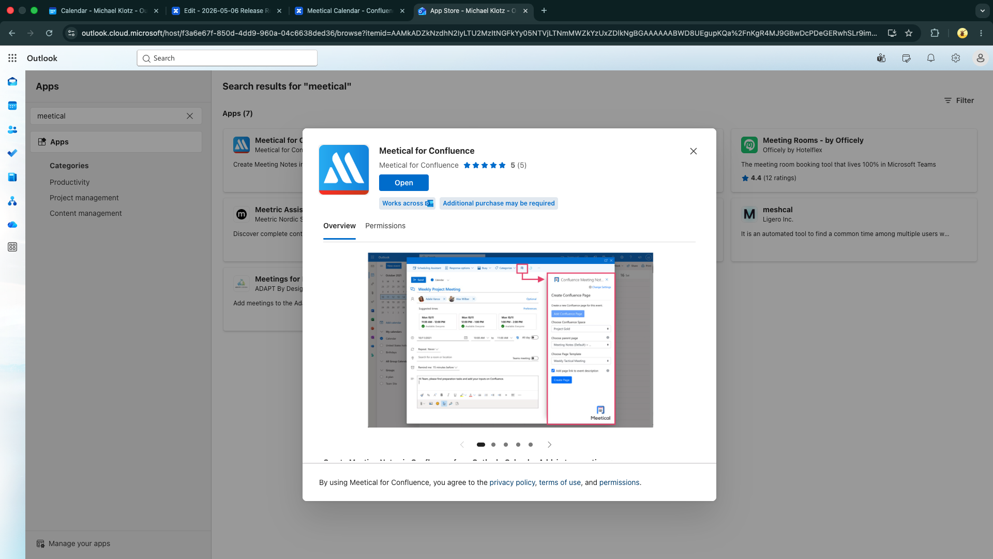Image resolution: width=993 pixels, height=559 pixels.
Task: Open To Do from the left rail
Action: [x=12, y=153]
